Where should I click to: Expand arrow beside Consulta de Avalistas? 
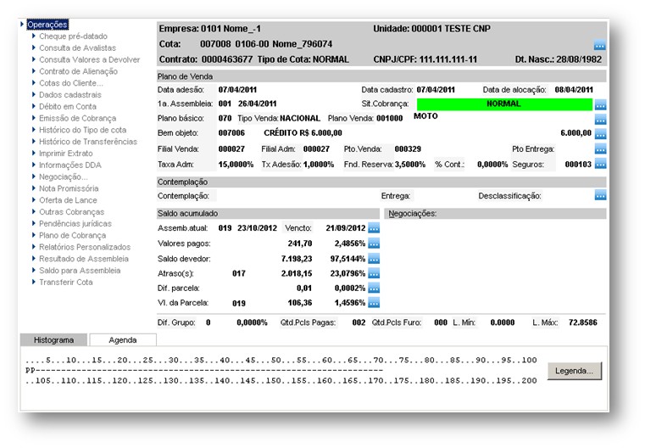[34, 48]
